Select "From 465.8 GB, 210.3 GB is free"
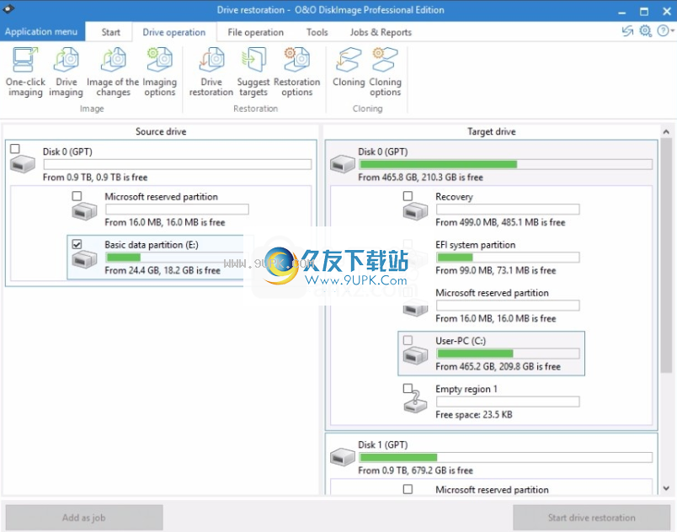The width and height of the screenshot is (677, 532). pos(420,178)
